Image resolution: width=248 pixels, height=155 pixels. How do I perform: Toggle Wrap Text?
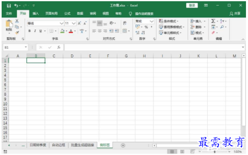tap(125, 23)
